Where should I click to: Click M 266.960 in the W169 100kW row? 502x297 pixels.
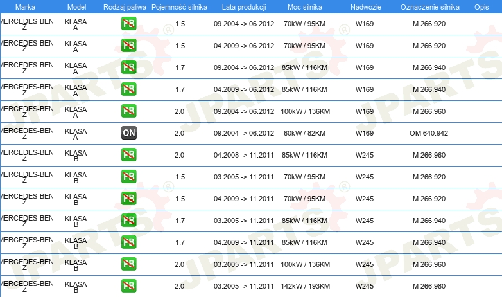429,111
